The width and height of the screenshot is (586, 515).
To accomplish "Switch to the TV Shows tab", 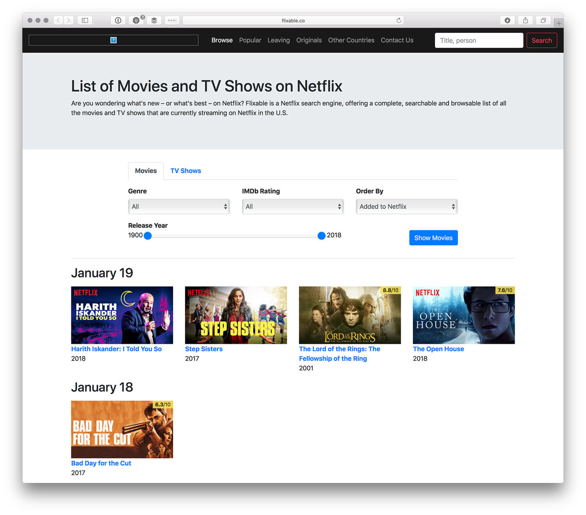I will point(185,171).
